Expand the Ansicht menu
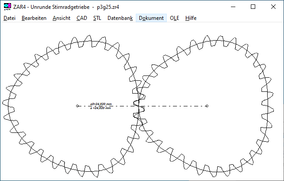Screen dimensions: 284x181 61,18
